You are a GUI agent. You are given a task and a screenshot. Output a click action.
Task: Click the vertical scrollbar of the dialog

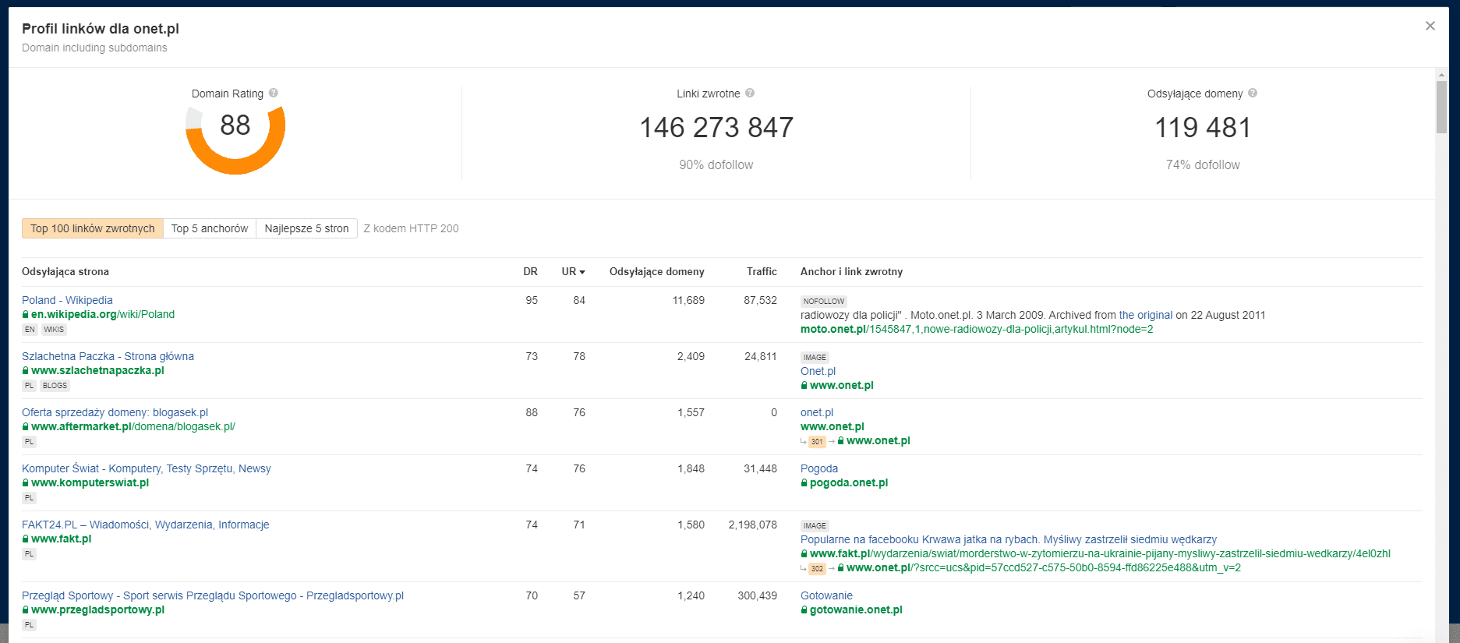1442,107
